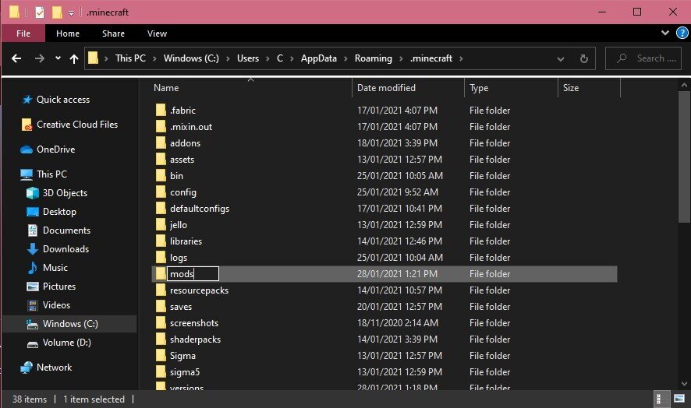Image resolution: width=691 pixels, height=408 pixels.
Task: Select Volume (D:) in the sidebar
Action: point(66,343)
